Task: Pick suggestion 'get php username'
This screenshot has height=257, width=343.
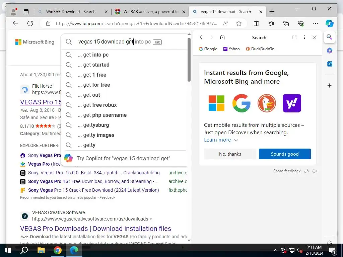Action: (124, 115)
